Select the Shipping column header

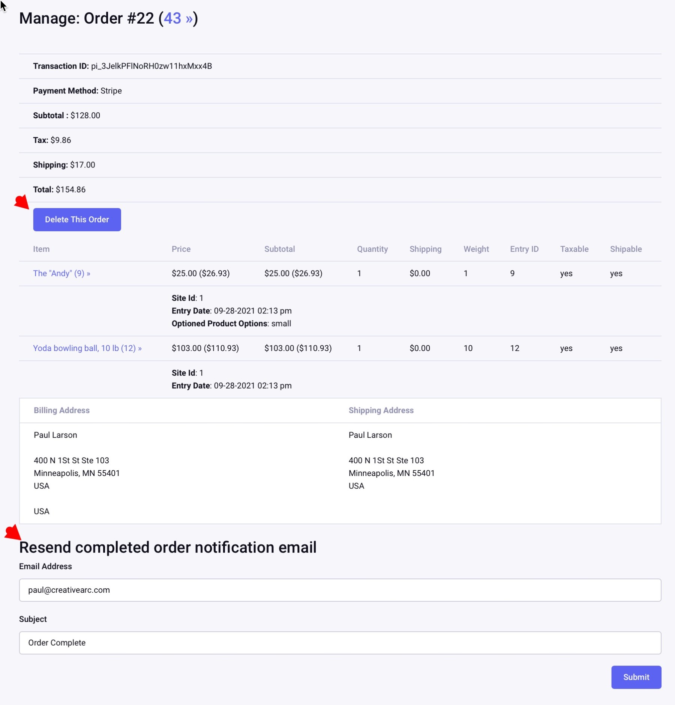pos(426,249)
